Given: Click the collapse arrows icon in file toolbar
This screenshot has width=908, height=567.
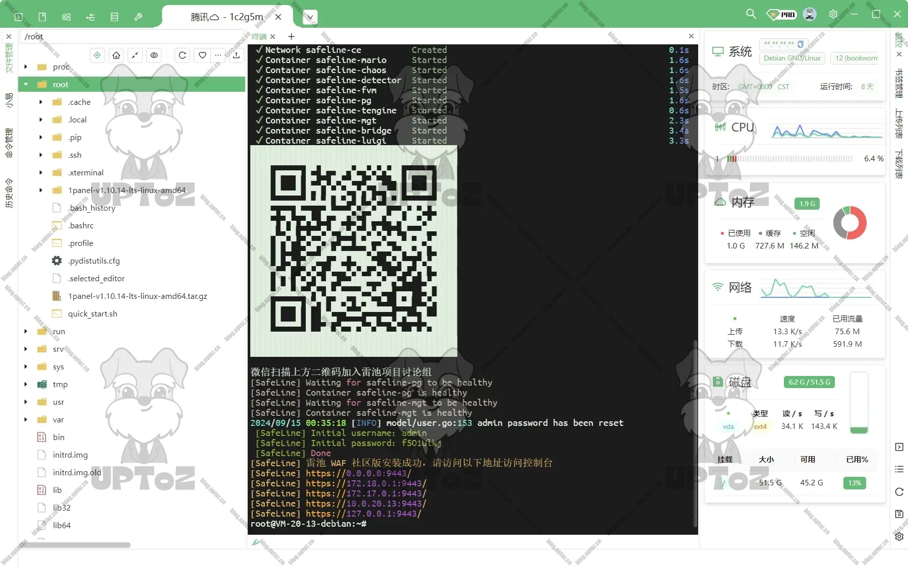Looking at the screenshot, I should click(135, 55).
